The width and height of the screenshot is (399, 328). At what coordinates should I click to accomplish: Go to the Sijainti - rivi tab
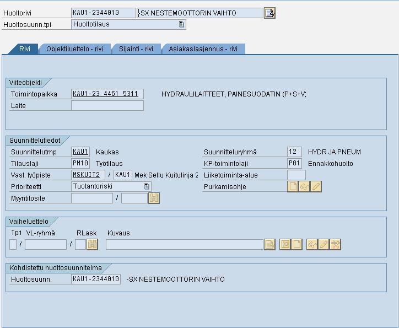(x=136, y=49)
